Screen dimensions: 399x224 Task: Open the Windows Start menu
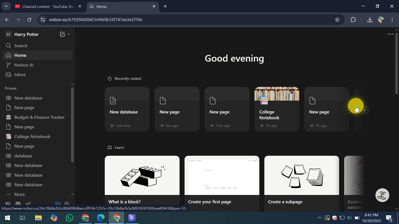7,218
